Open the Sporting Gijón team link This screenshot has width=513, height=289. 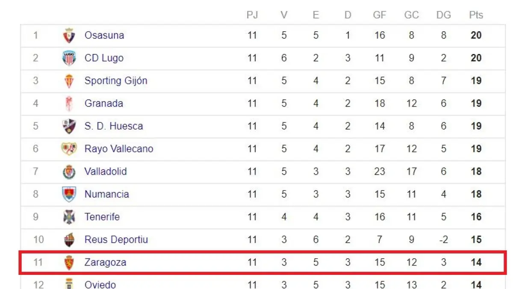click(x=116, y=80)
